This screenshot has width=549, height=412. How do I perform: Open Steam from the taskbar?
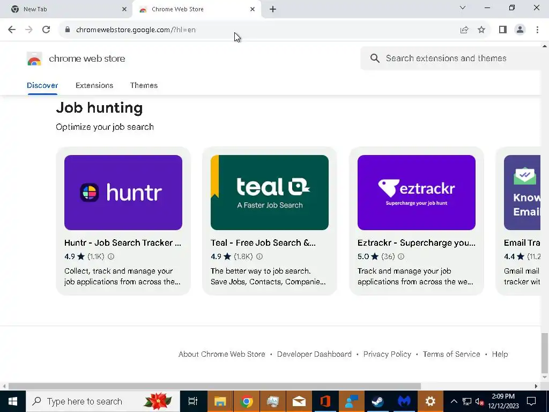tap(378, 401)
